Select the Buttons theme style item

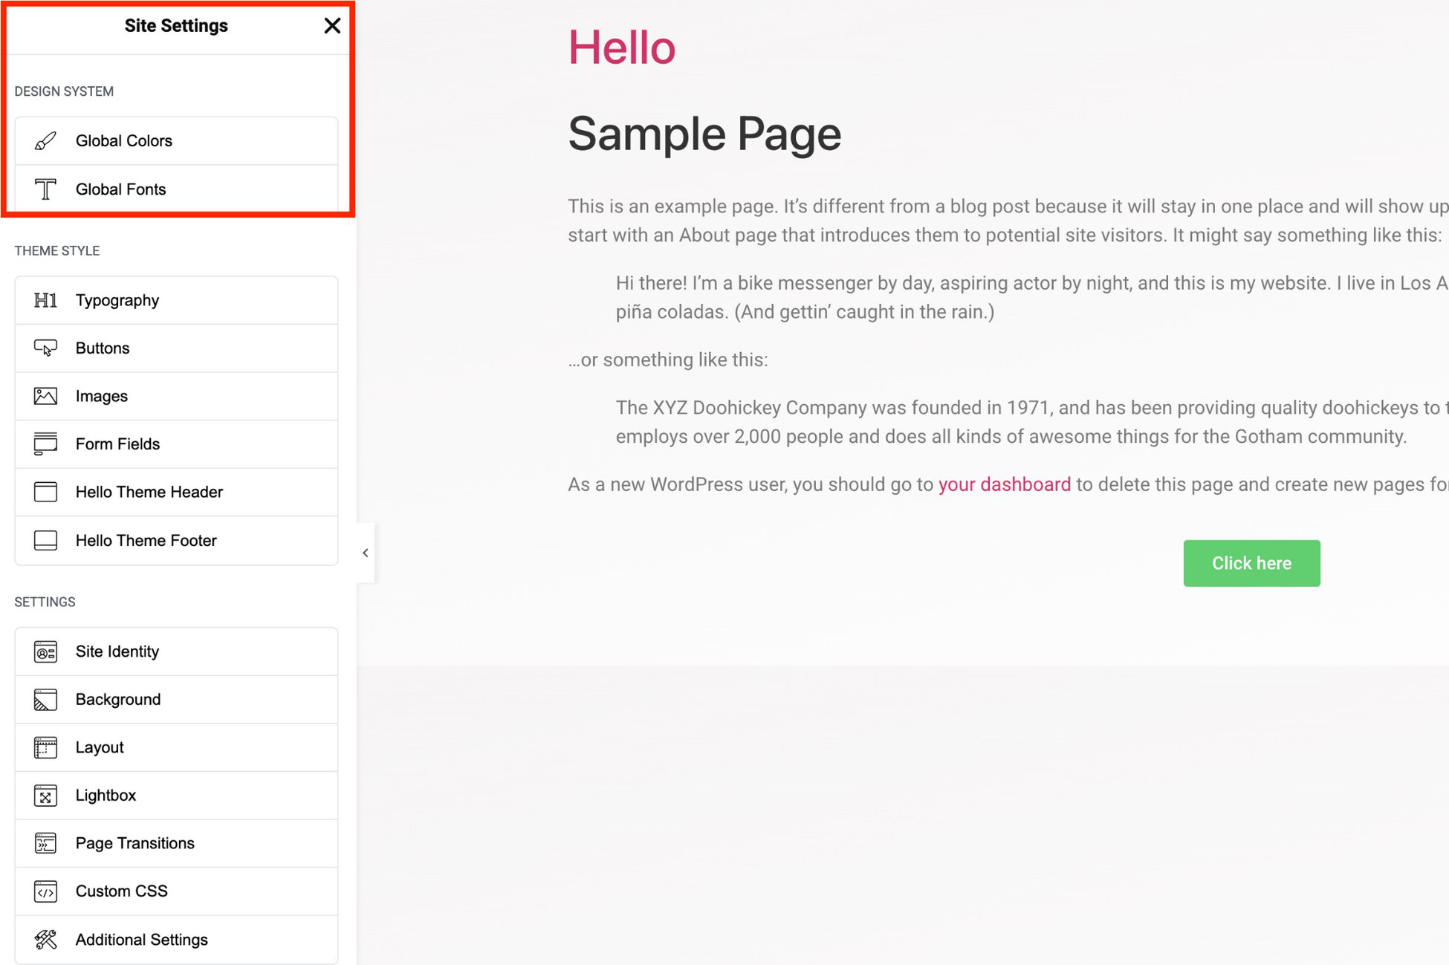176,348
